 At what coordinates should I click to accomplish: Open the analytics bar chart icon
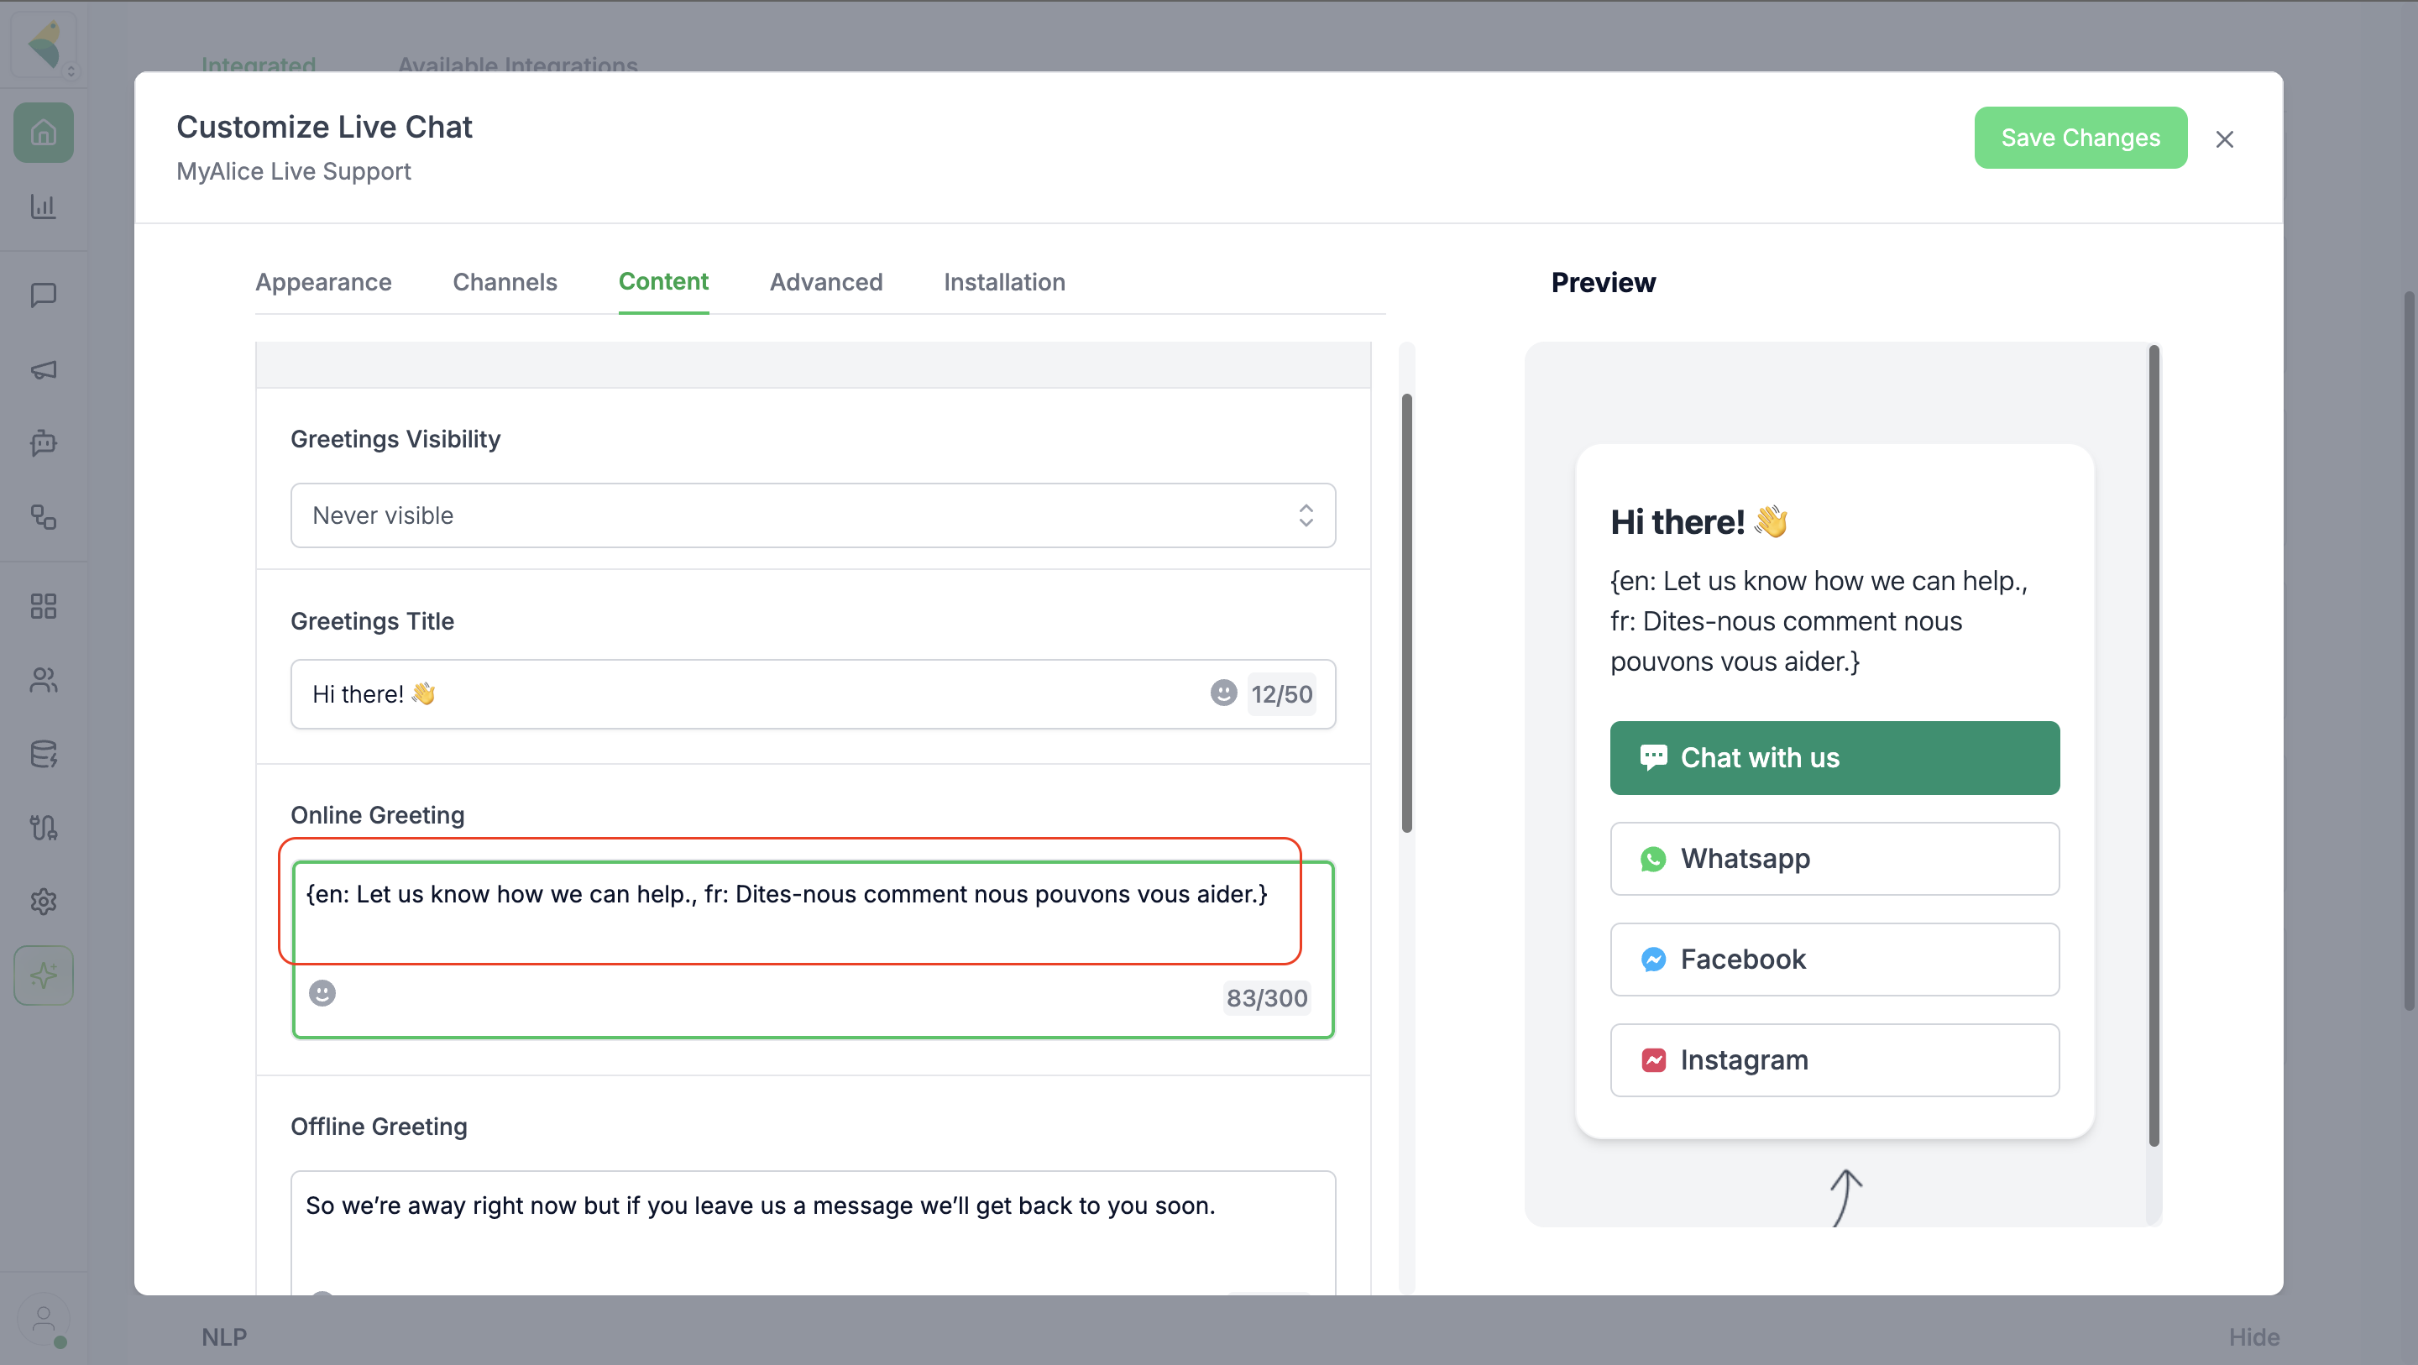(x=43, y=206)
